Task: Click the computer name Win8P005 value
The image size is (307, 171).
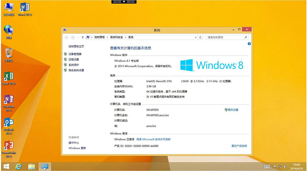Action: [x=153, y=110]
